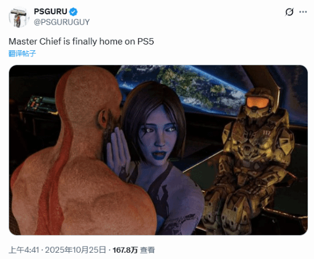Viewport: 314px width, 259px height.
Task: Click Master Chief's orange visor in image
Action: (x=257, y=103)
